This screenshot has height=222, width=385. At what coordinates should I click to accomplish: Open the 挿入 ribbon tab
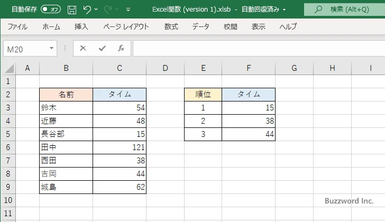[81, 26]
